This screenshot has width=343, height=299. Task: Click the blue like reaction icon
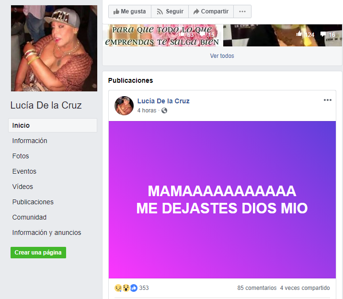(x=134, y=288)
